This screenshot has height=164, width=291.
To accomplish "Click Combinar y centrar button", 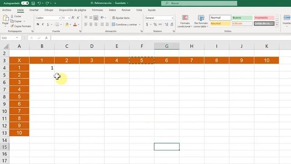I will tap(124, 24).
